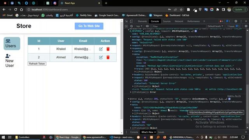Expand the user object with id 18
The width and height of the screenshot is (249, 140).
pyautogui.click(x=133, y=110)
